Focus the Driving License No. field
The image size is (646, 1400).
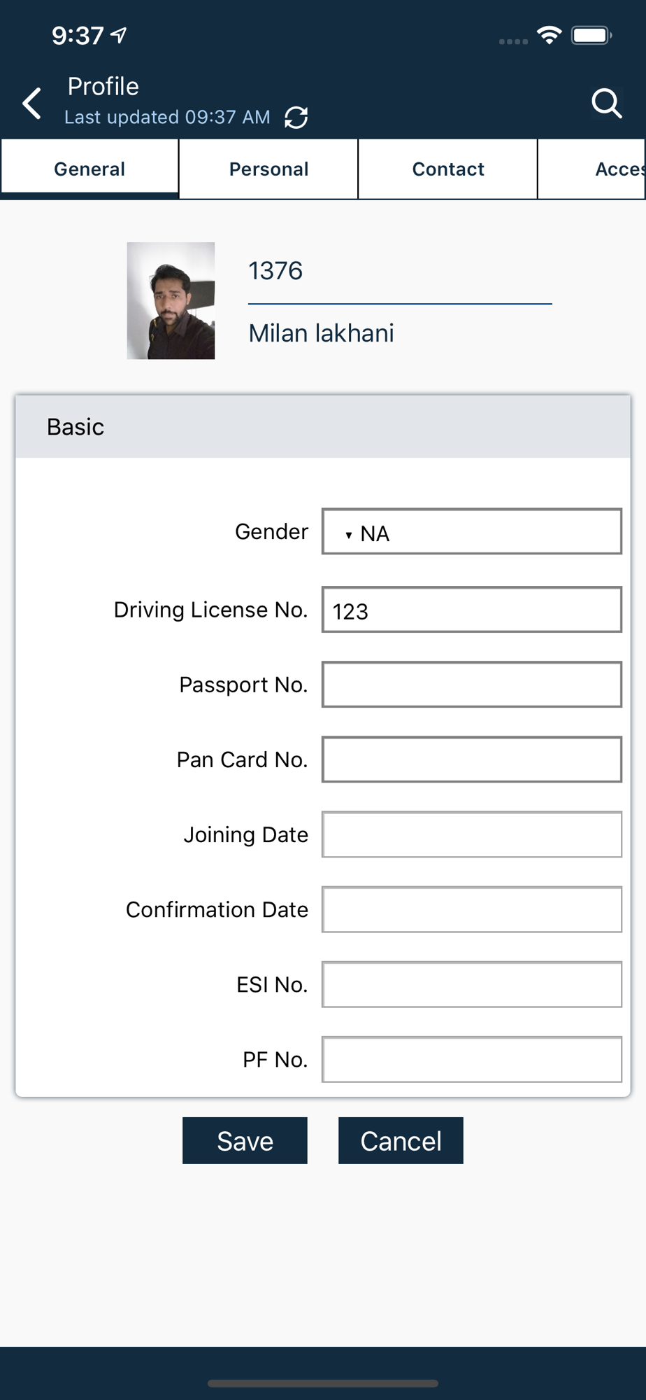click(472, 610)
